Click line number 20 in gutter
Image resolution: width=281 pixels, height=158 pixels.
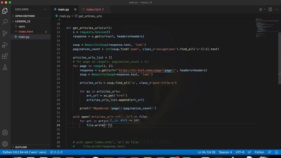[58, 66]
